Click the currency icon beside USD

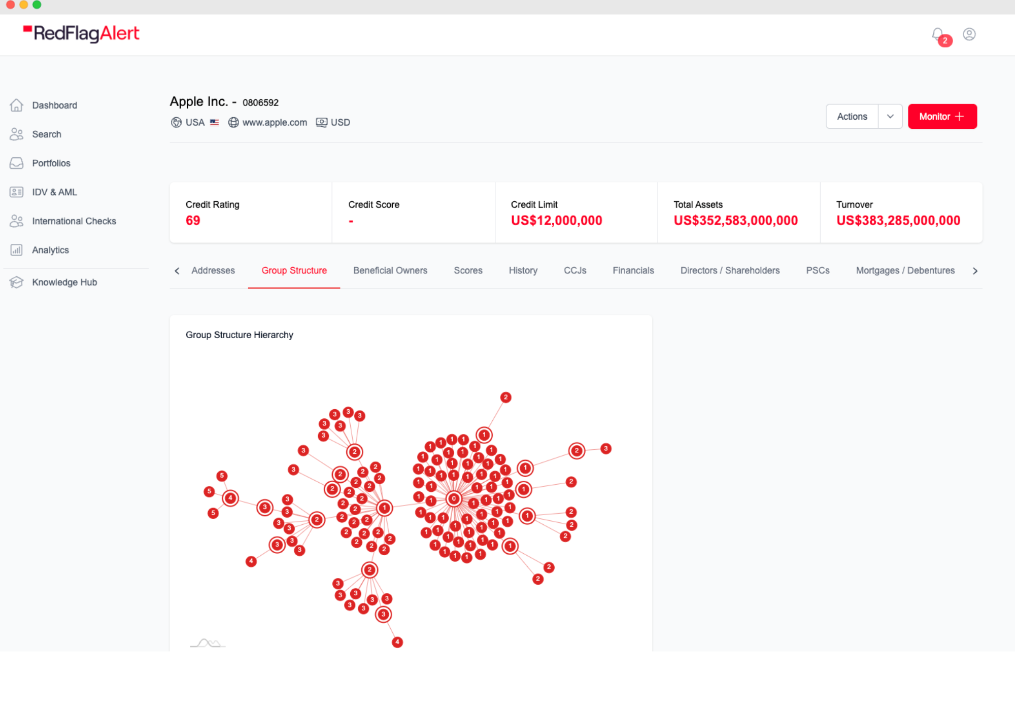tap(322, 122)
